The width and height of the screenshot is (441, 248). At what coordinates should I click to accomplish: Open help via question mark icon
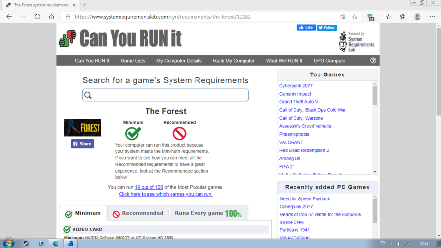(373, 60)
